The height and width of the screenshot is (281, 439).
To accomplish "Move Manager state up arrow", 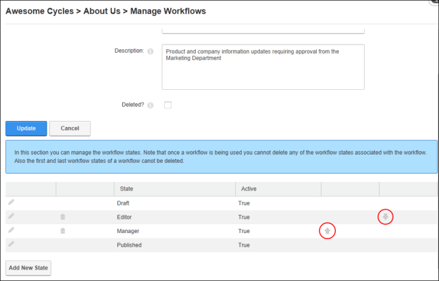I will (328, 231).
